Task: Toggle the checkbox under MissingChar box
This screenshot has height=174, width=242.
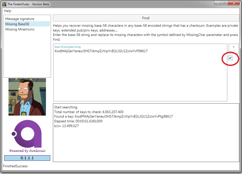Action: 230,58
